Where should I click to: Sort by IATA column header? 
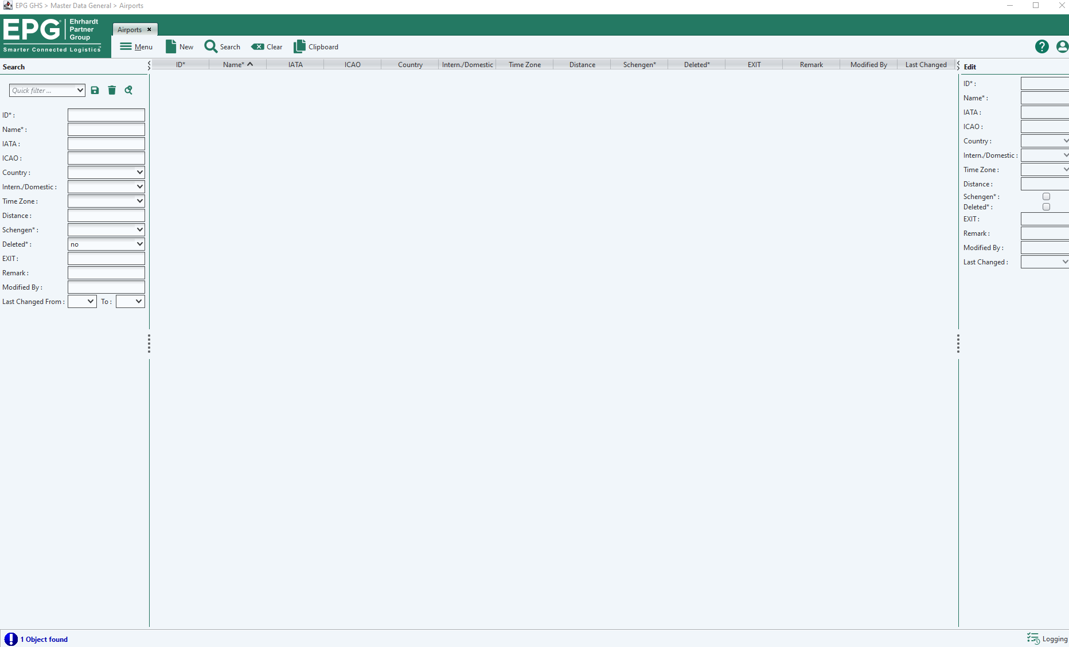(295, 64)
